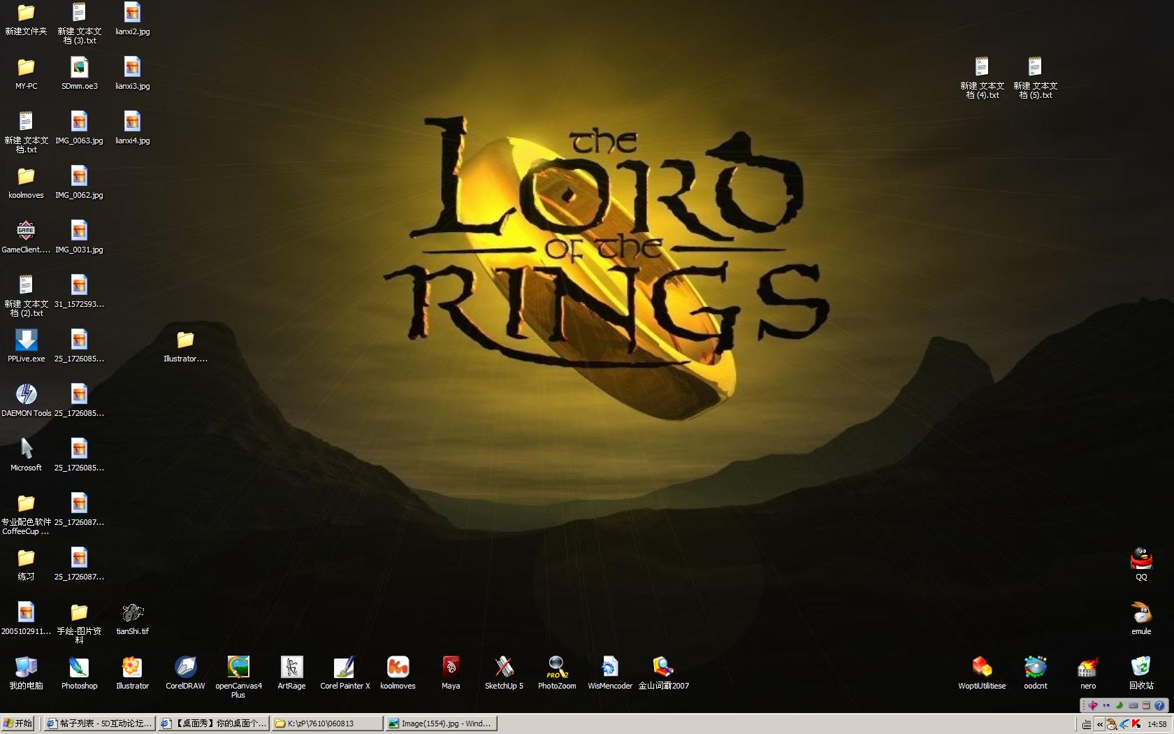
Task: Click the oodcnt desktop icon
Action: tap(1035, 672)
